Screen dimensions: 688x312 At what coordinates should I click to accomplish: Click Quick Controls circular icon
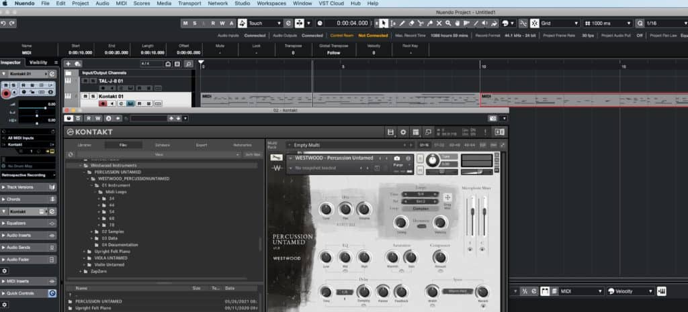click(52, 293)
